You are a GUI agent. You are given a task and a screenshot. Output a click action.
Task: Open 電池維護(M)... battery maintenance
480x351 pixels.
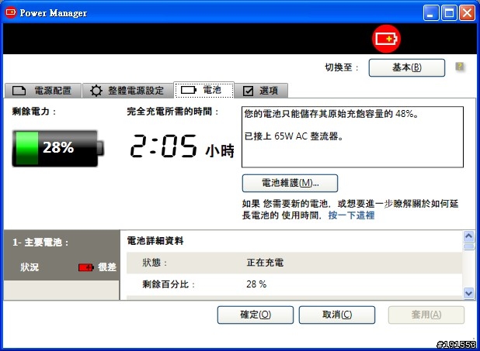coord(290,183)
